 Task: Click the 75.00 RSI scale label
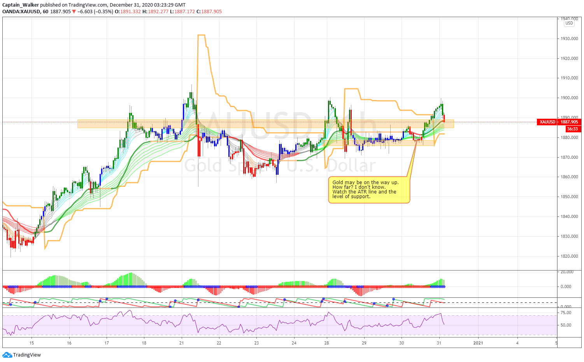click(566, 313)
